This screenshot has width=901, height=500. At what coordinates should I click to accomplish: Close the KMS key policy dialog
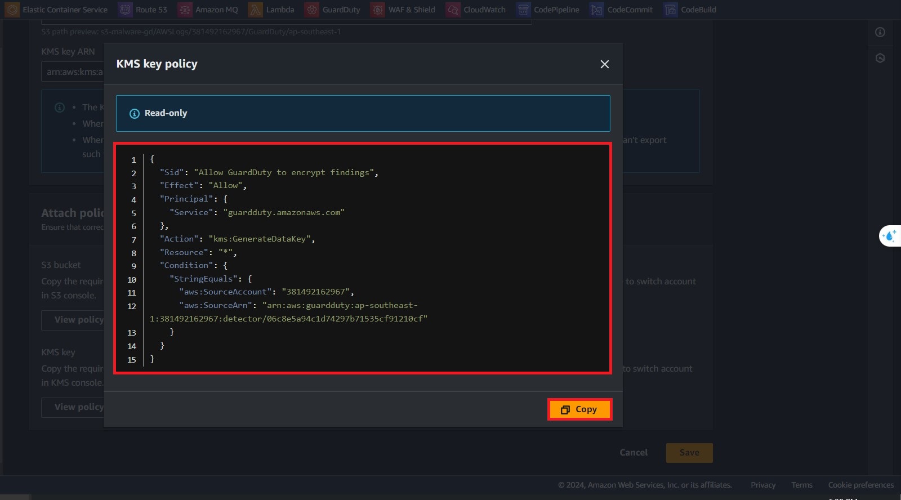coord(605,64)
